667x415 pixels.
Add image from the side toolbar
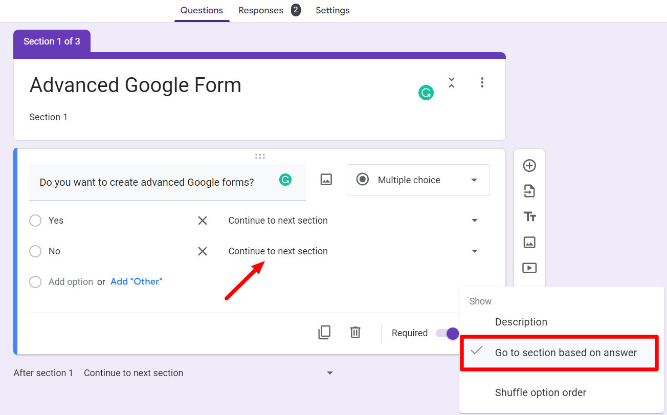point(529,242)
